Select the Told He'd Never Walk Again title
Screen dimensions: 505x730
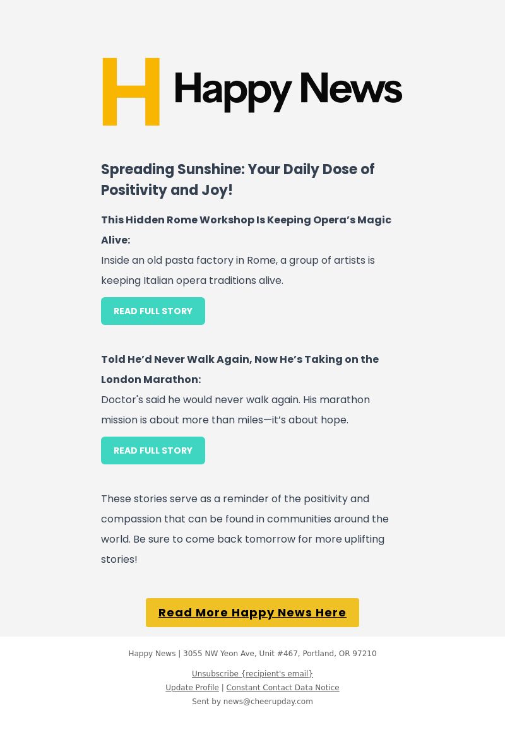coord(240,369)
